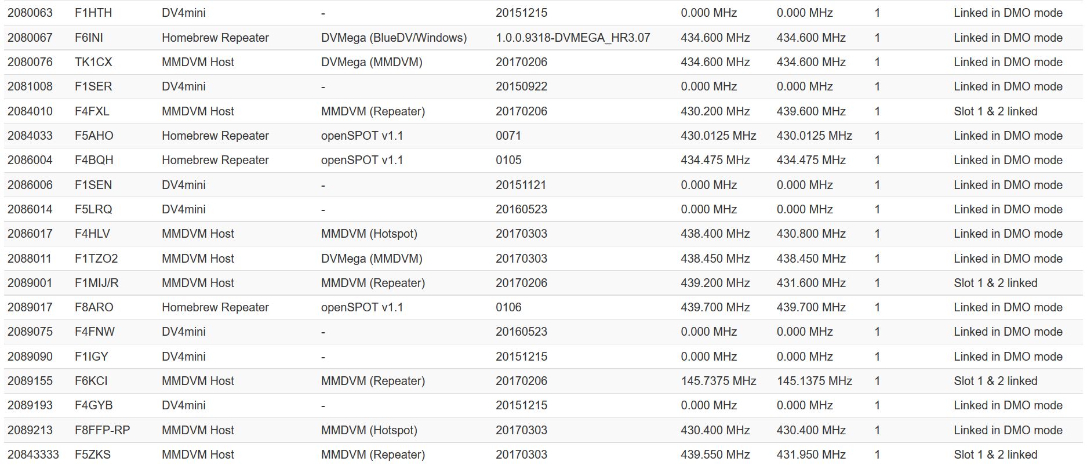Viewport: 1087px width, 476px height.
Task: Select 439.700 MHz TX frequency of F8ARO
Action: pos(715,307)
